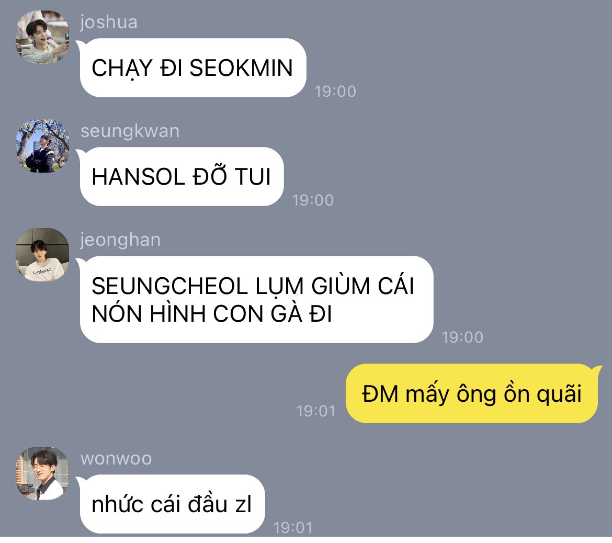Open joshua's profile picture
The height and width of the screenshot is (543, 612).
coord(42,37)
